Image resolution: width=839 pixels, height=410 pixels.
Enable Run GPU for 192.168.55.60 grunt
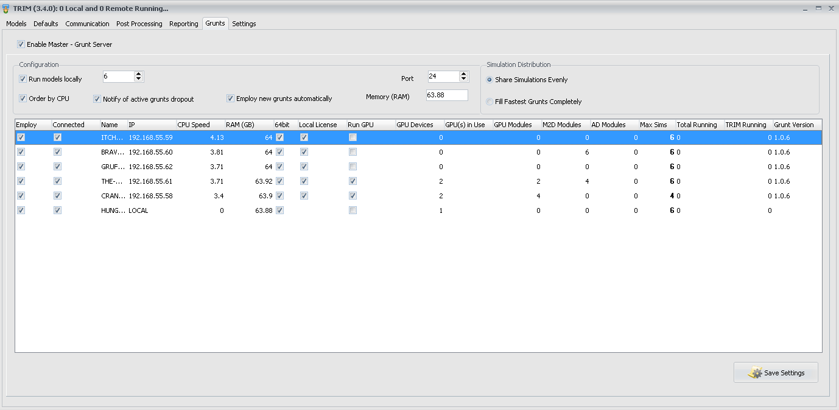click(x=353, y=152)
